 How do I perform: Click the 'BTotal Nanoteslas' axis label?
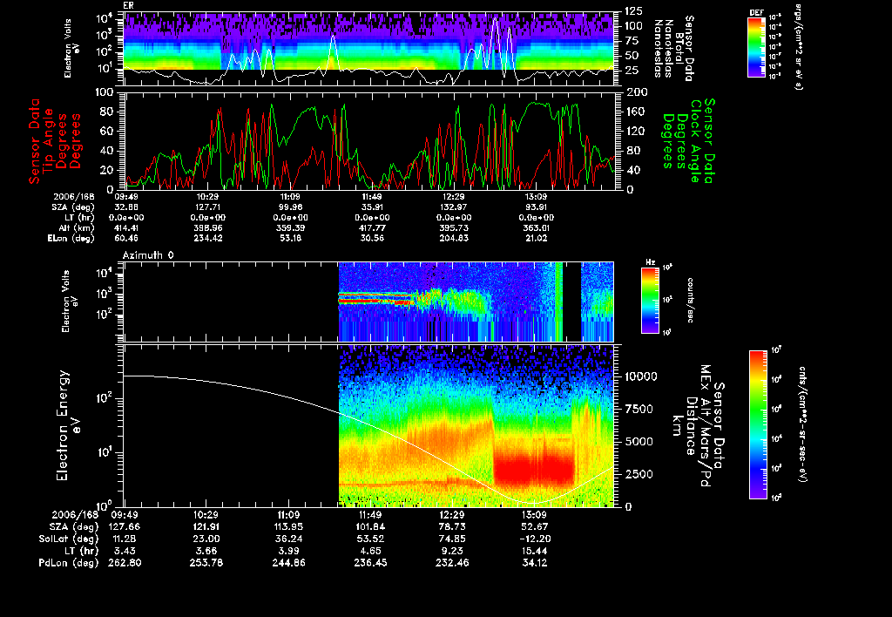pyautogui.click(x=674, y=49)
